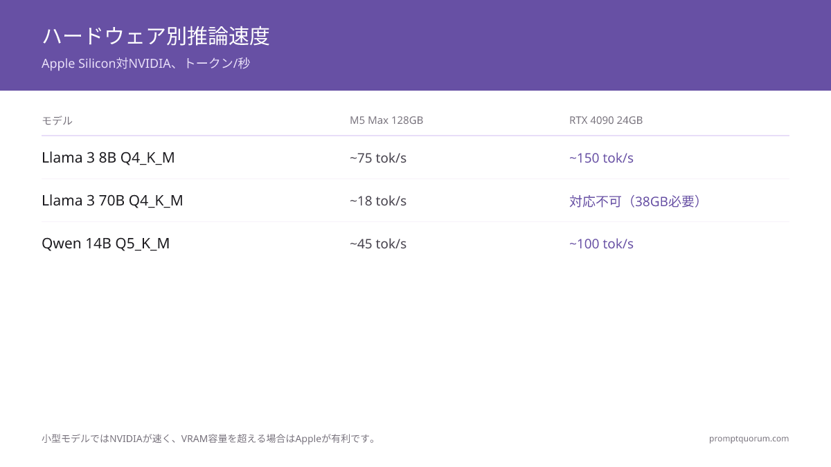The image size is (831, 467).
Task: Click the モデル column header
Action: [57, 120]
